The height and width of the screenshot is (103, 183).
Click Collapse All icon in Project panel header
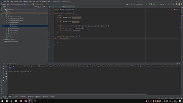pyautogui.click(x=41, y=7)
